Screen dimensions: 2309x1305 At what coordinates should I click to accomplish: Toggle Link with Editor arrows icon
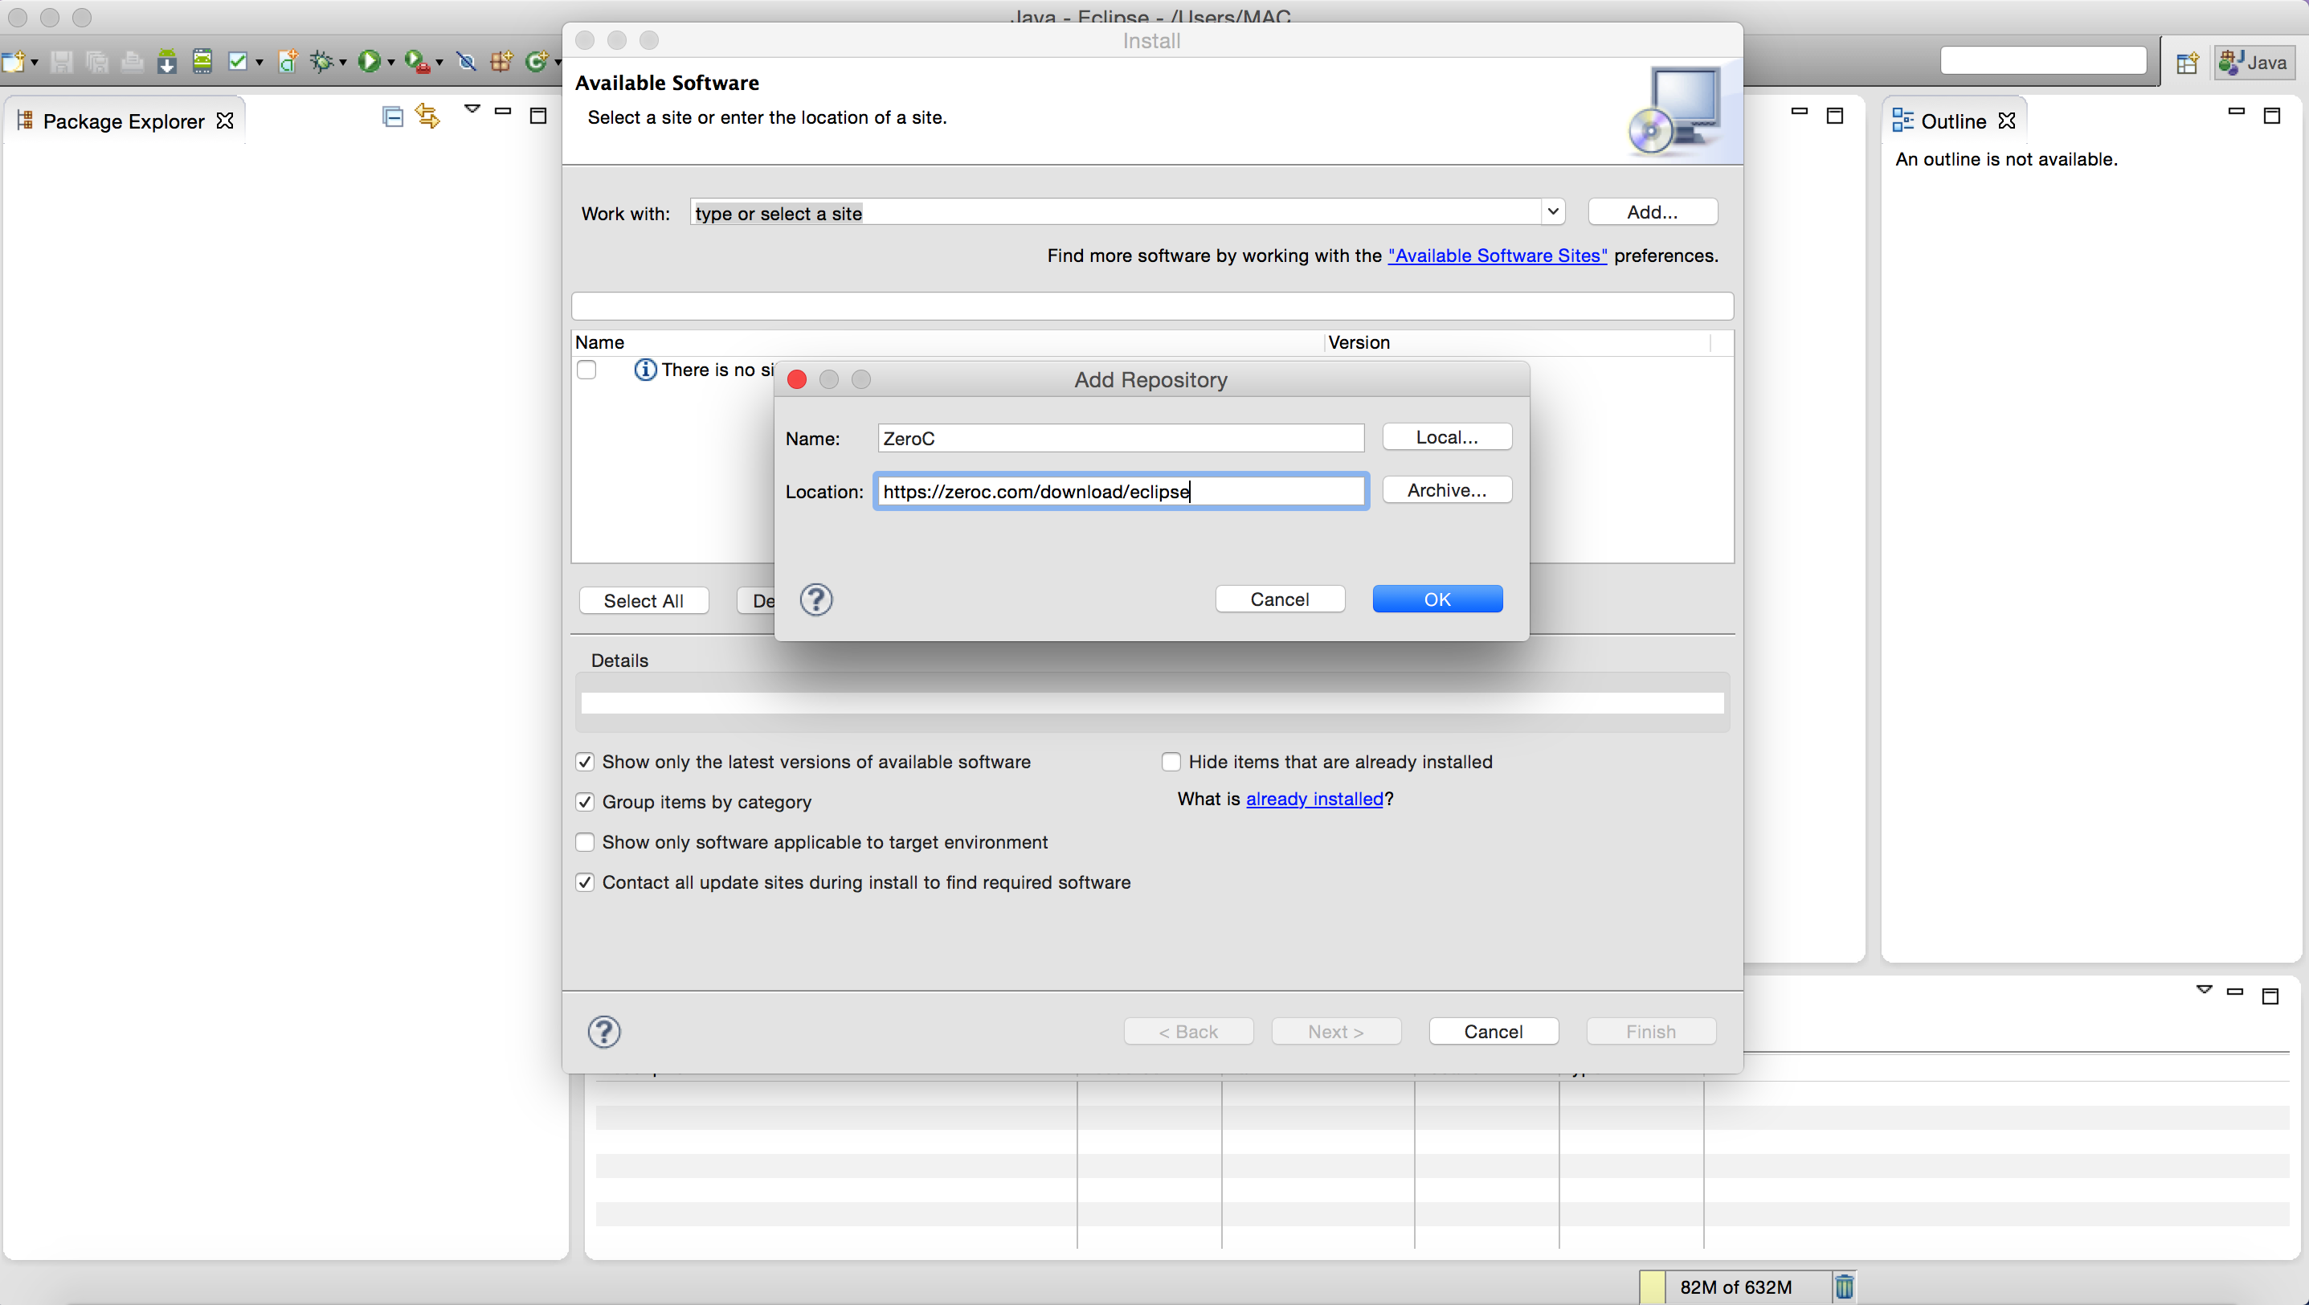click(427, 117)
